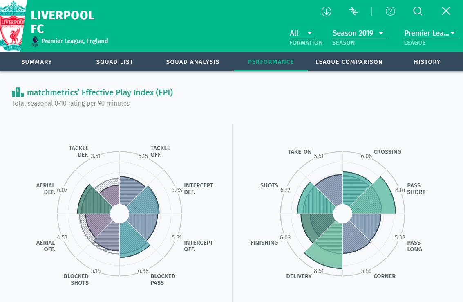The height and width of the screenshot is (302, 463).
Task: Click the Intercept Def. label
Action: click(x=199, y=188)
